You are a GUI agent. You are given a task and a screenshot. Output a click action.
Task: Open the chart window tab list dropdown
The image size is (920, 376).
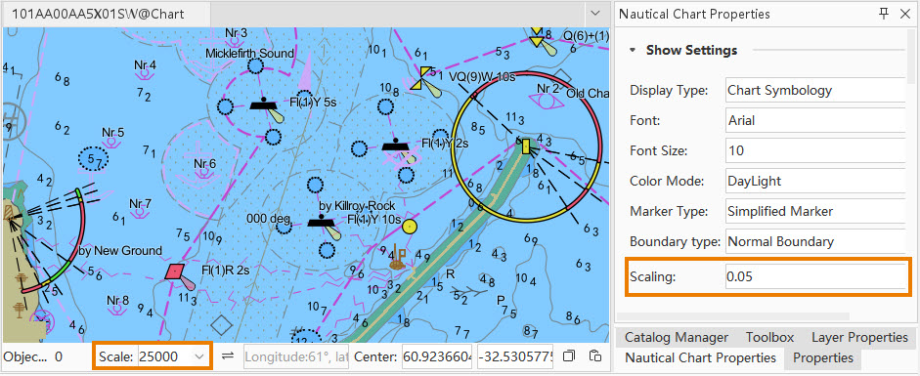click(x=595, y=13)
